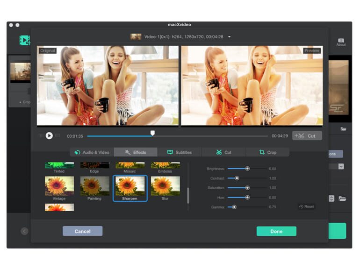Click the add video icon in main window
This screenshot has height=270, width=360.
pyautogui.click(x=25, y=40)
